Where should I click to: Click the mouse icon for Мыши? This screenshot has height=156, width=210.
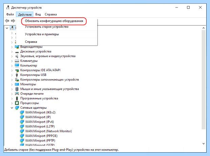pyautogui.click(x=17, y=89)
